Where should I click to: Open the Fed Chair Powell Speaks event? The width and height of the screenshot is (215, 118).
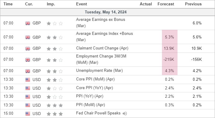pyautogui.click(x=98, y=113)
